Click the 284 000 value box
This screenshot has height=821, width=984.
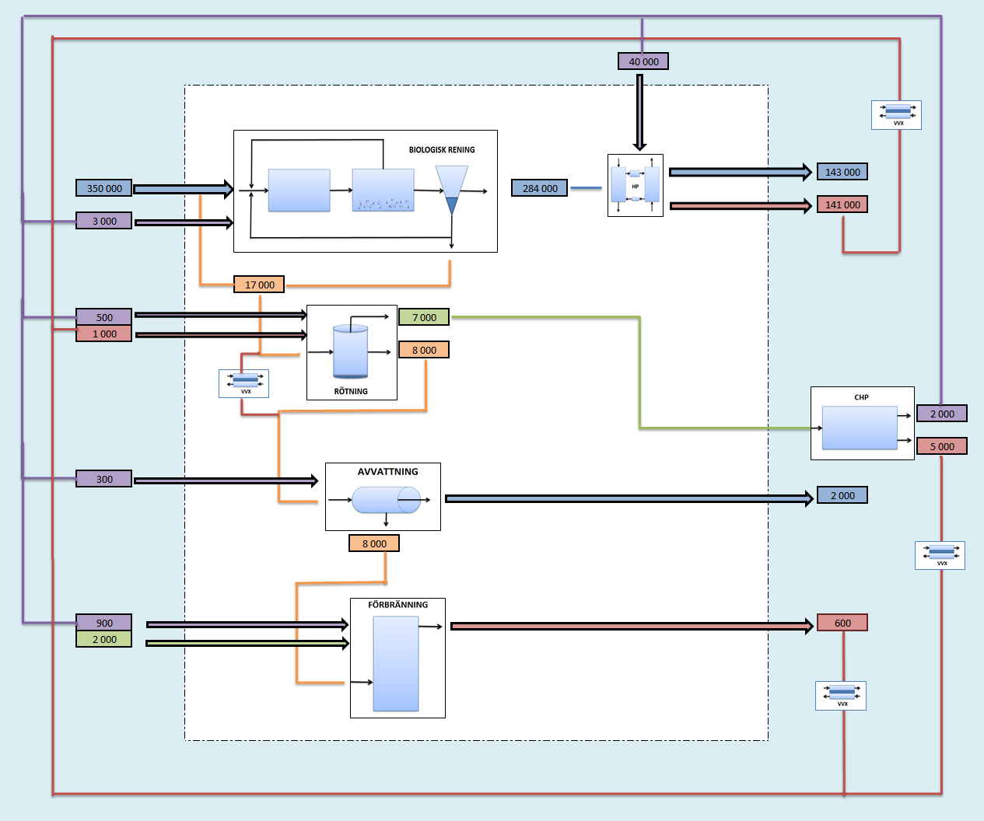click(540, 188)
